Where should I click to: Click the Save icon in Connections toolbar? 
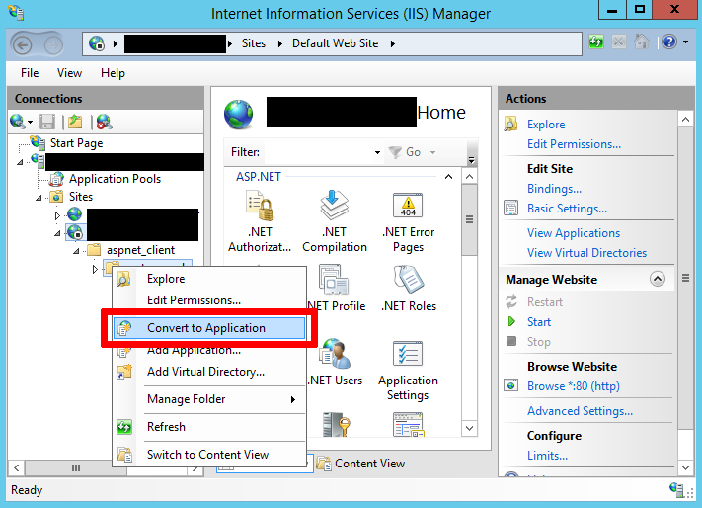(x=46, y=122)
